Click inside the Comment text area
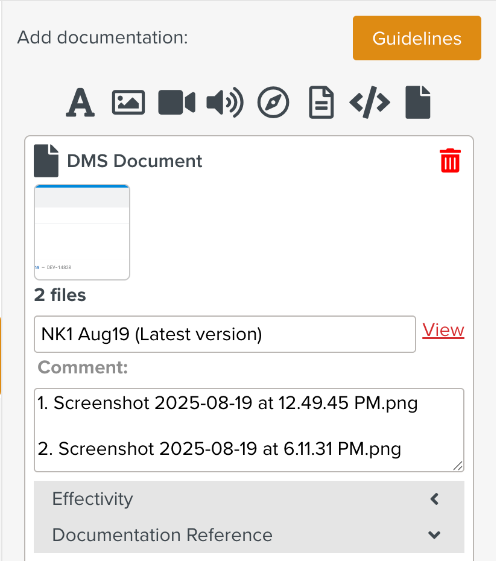Viewport: 497px width, 561px height. click(248, 429)
